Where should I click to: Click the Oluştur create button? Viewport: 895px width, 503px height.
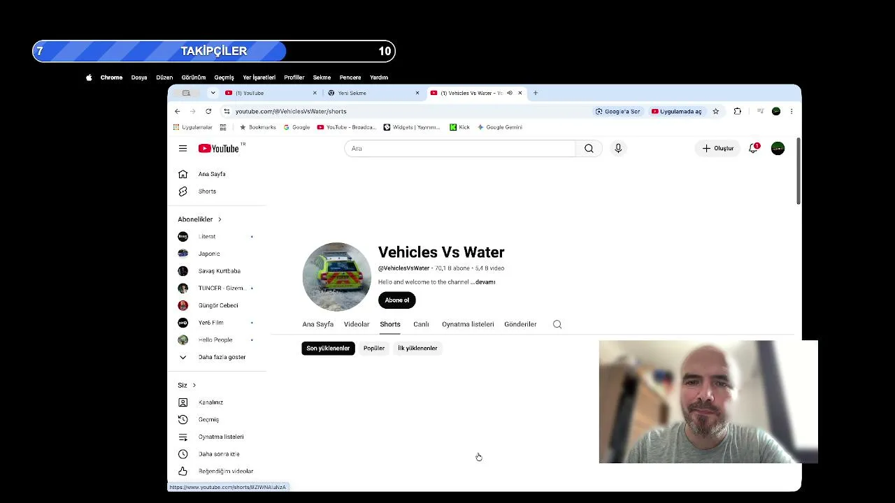[x=718, y=148]
